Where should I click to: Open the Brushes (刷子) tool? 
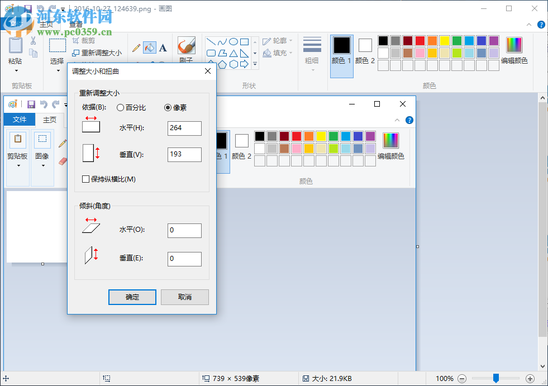[x=186, y=45]
